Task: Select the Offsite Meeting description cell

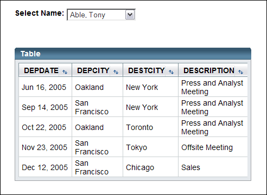Action: 213,147
